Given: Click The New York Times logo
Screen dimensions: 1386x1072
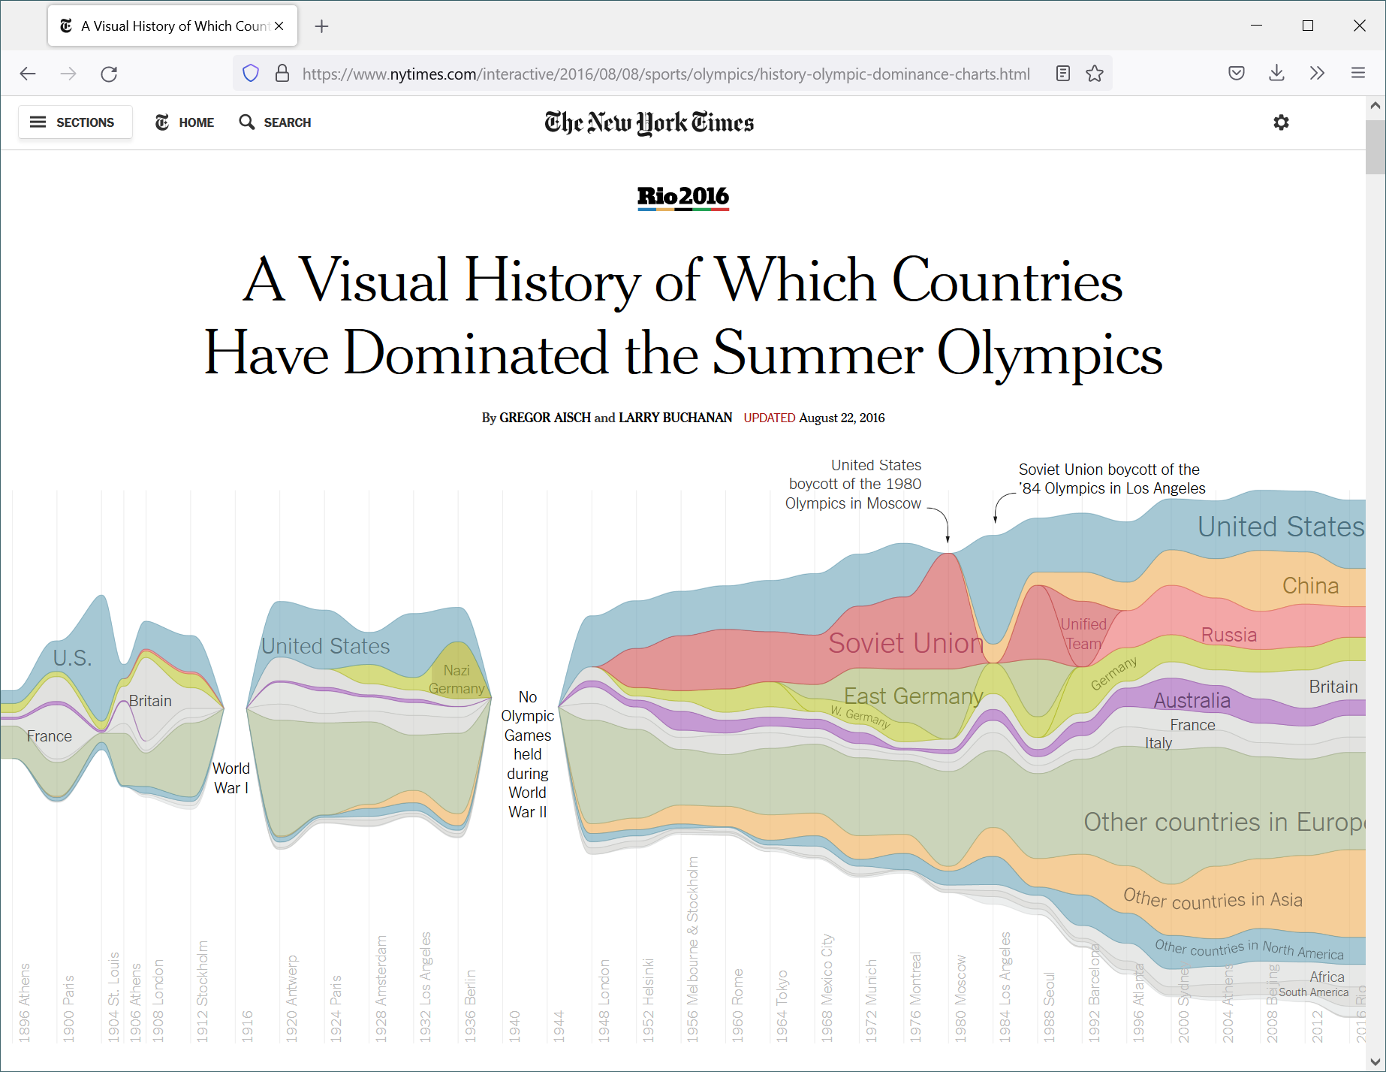Looking at the screenshot, I should click(649, 122).
